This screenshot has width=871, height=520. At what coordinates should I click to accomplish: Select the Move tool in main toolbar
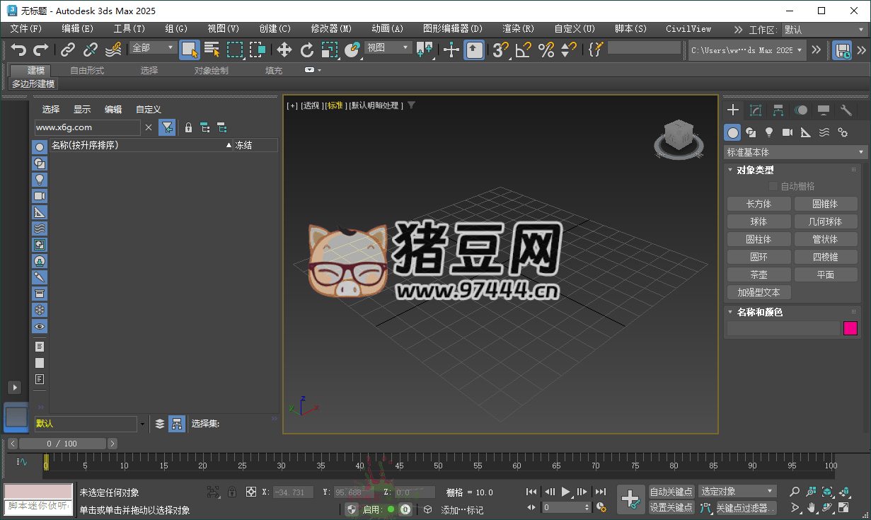click(284, 50)
